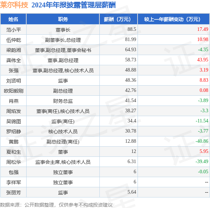Click the salary value 81.99
The width and height of the screenshot is (210, 208).
click(131, 39)
